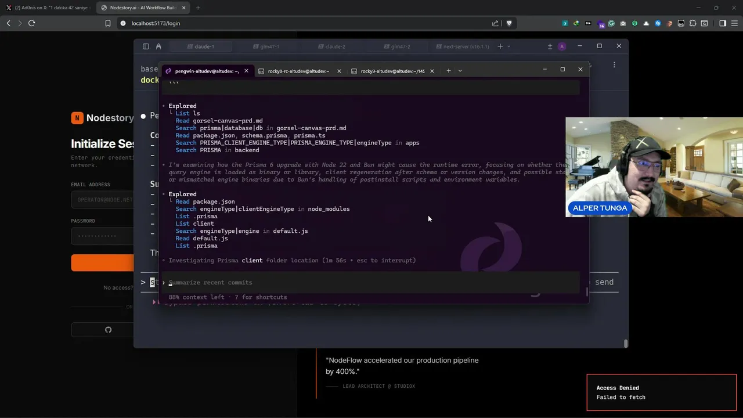Reload the localhost login page
The width and height of the screenshot is (743, 418).
tap(31, 23)
